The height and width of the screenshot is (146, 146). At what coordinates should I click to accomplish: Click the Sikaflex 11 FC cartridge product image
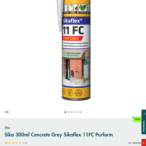point(74,50)
